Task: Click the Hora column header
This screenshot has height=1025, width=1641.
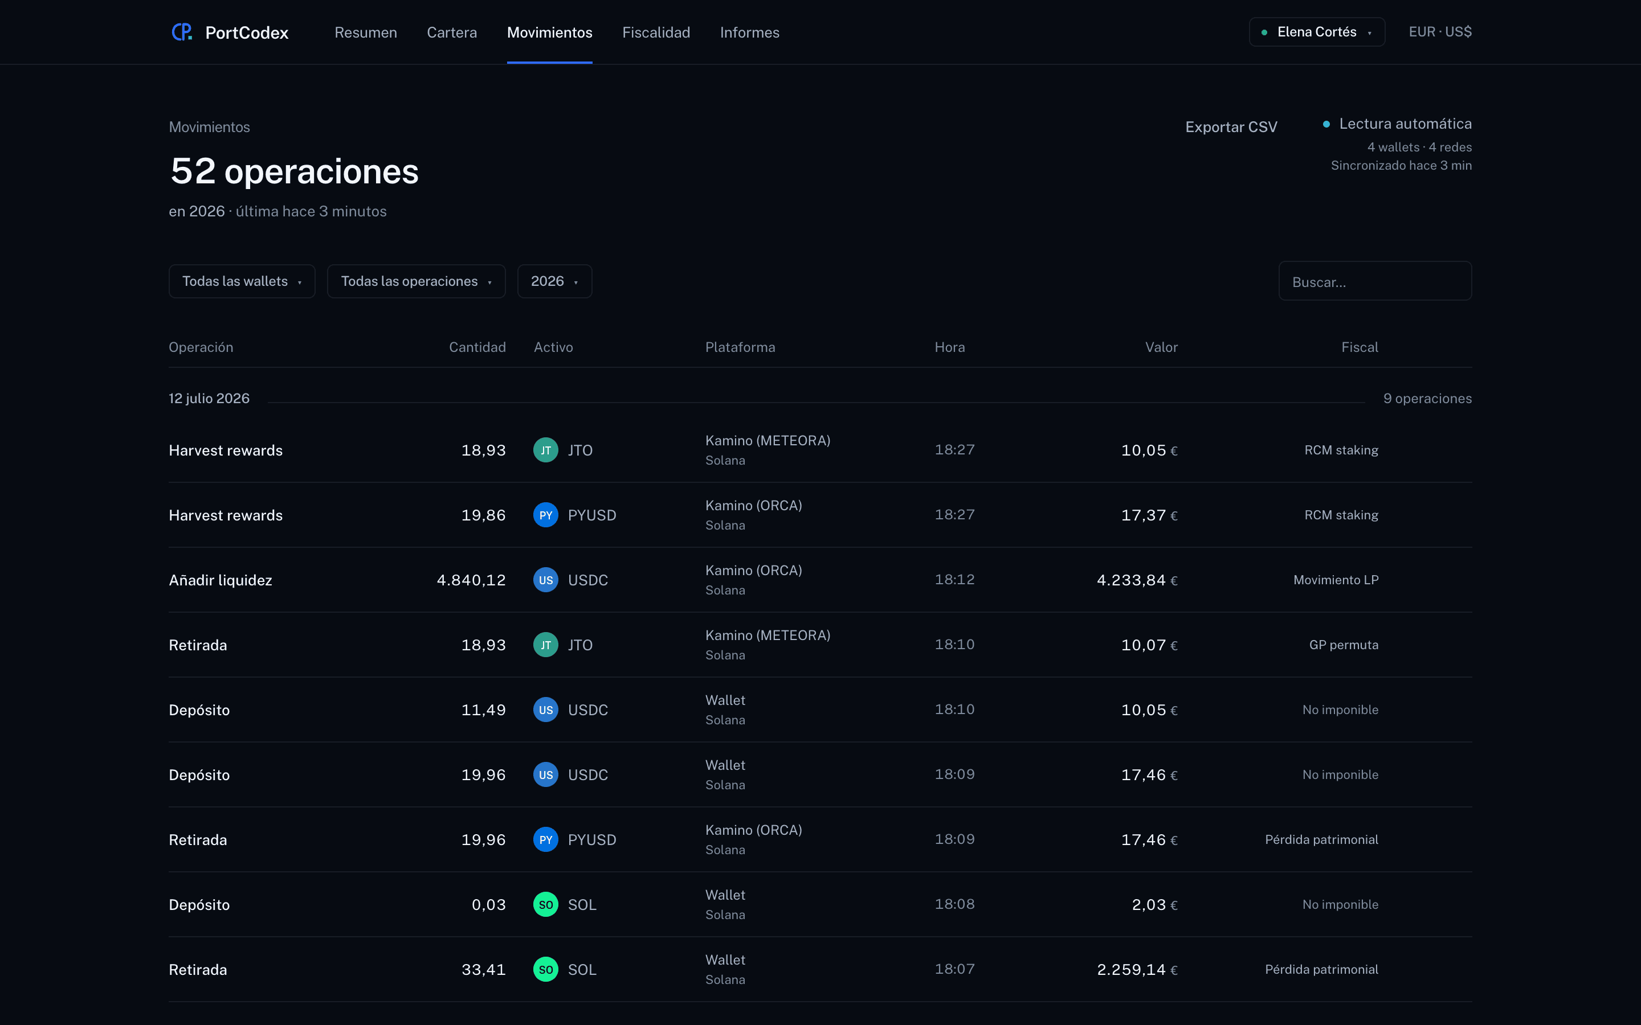Action: click(950, 347)
